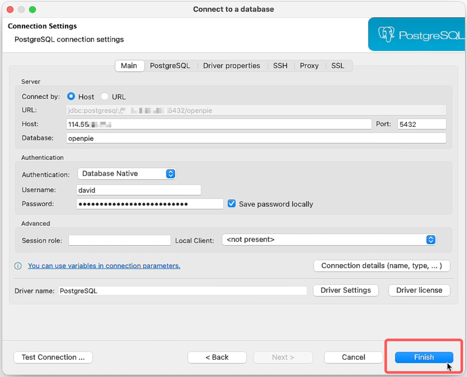Select the Host radio button
This screenshot has width=467, height=377.
point(71,96)
